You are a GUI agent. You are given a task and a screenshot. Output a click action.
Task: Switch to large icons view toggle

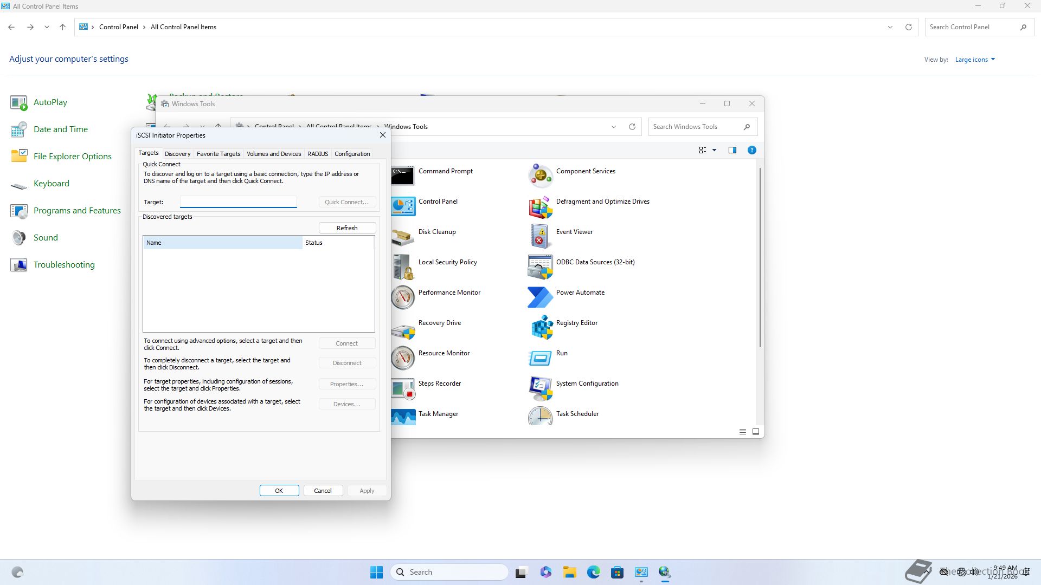(x=755, y=432)
